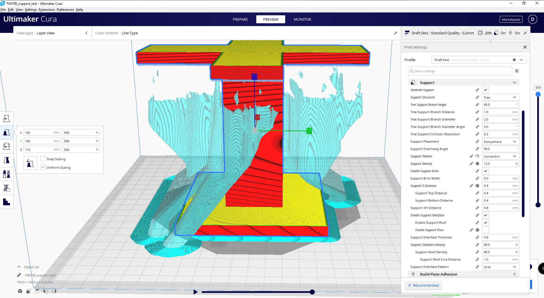
Task: Open the File menu
Action: coord(3,10)
